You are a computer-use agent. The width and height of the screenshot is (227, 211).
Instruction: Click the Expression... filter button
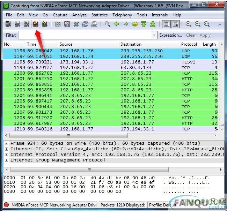[170, 35]
